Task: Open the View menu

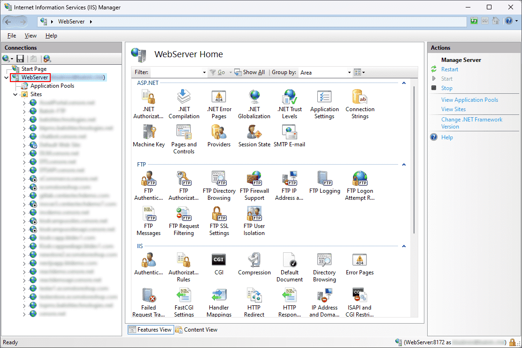Action: point(31,36)
